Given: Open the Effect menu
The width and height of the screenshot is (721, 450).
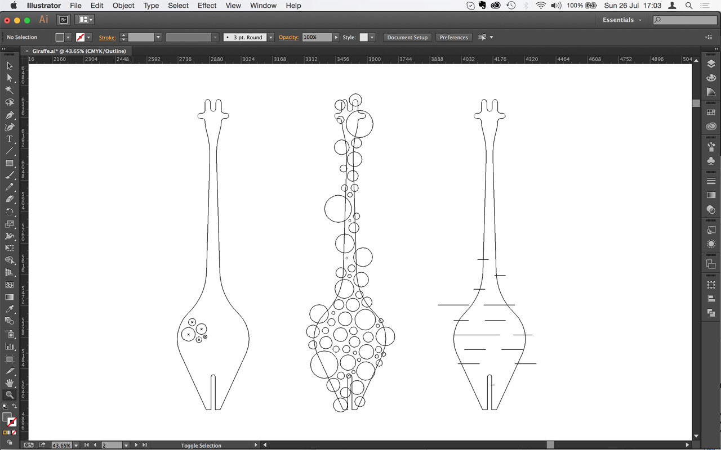Looking at the screenshot, I should 207,6.
